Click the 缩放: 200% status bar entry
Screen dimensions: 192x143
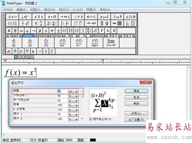[65, 140]
